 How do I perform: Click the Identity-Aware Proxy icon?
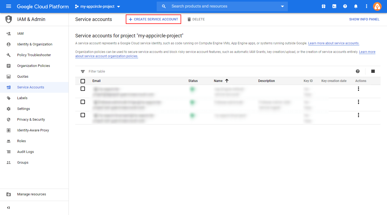point(9,130)
